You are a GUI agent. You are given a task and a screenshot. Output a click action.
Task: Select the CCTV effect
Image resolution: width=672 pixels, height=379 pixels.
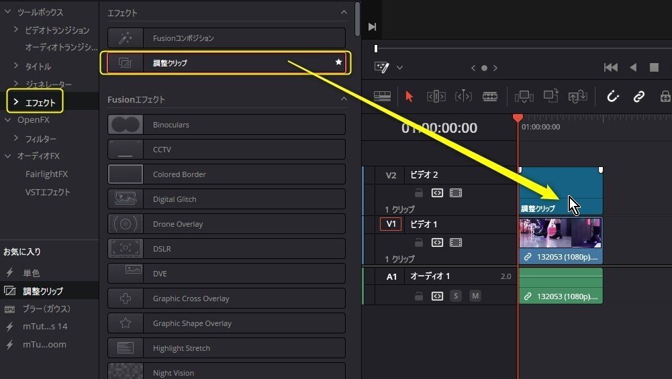click(x=226, y=150)
